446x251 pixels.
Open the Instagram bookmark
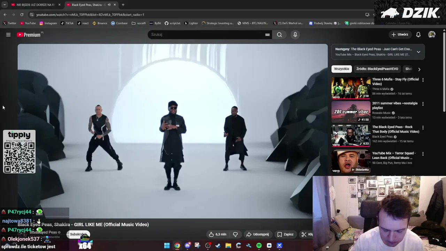48,23
